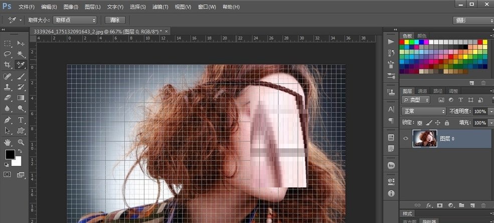Screen dimensions: 494x223
Task: Select the Eraser tool
Action: (x=7, y=98)
